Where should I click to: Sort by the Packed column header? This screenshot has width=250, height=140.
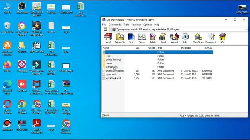(148, 48)
